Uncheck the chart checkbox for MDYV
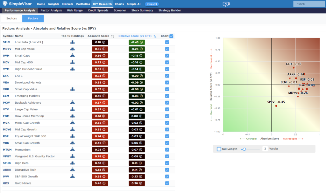Viewport: 326px width, 193px height. (x=167, y=49)
